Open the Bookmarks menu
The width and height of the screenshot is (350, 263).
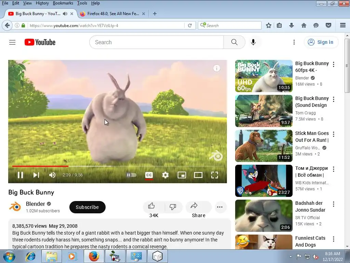(x=63, y=3)
